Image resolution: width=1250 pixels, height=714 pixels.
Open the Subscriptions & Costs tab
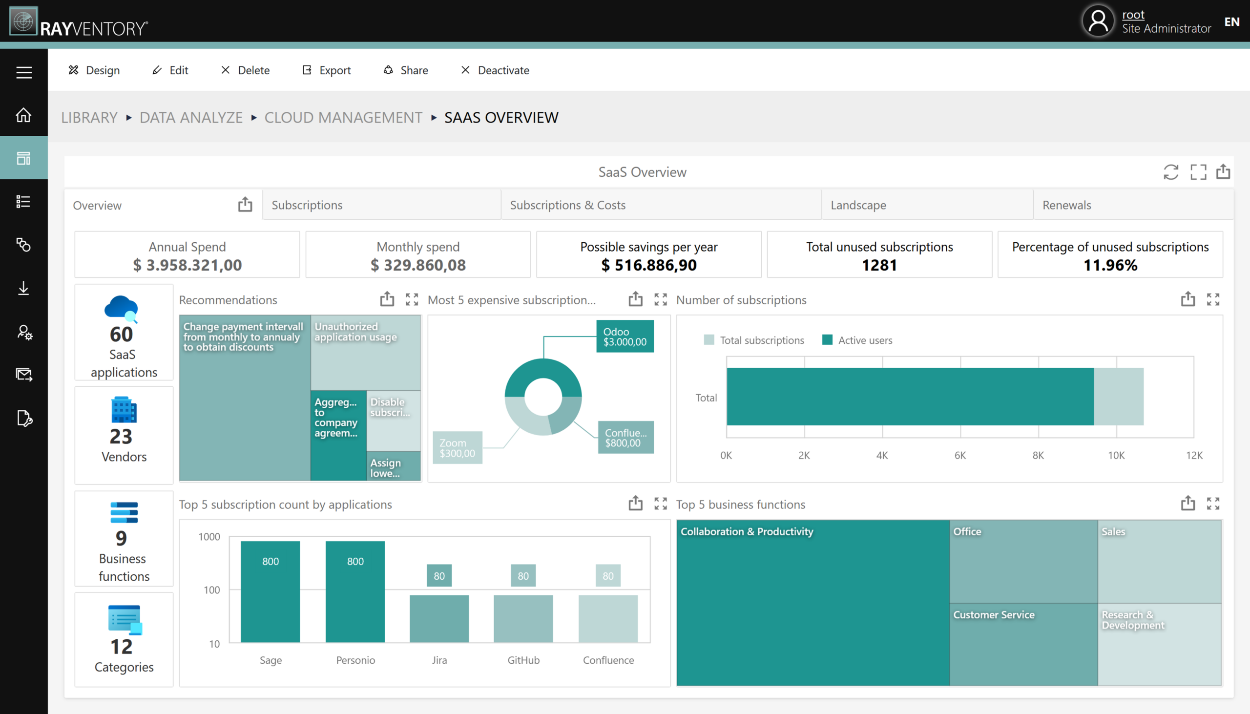click(x=568, y=205)
